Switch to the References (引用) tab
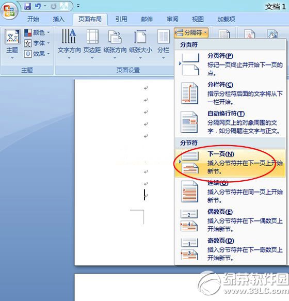 tap(121, 19)
